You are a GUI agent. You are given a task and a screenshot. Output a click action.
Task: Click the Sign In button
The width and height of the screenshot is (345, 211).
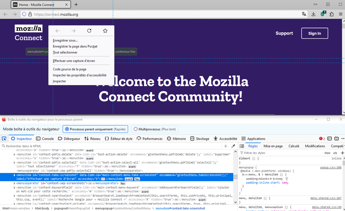coord(315,33)
